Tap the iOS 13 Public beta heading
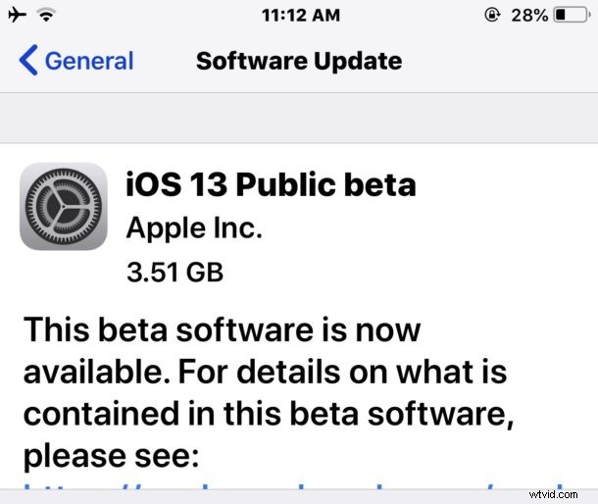Screen dimensions: 598x504 click(x=271, y=184)
